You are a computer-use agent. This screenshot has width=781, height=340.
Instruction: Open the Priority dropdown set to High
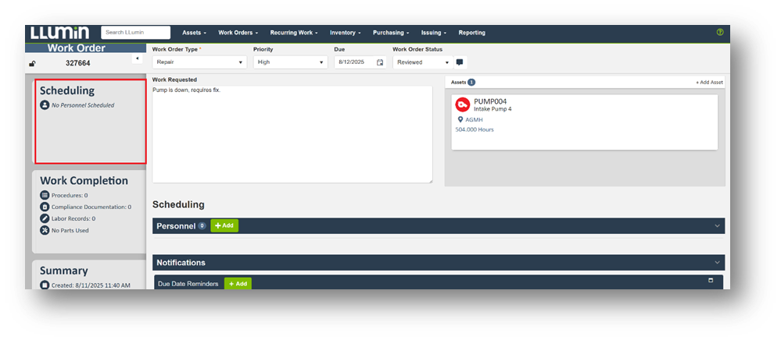(x=290, y=62)
